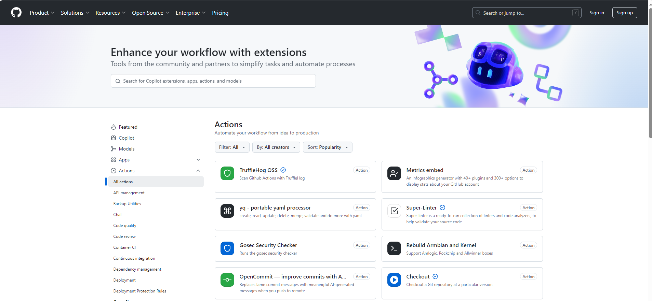Click the Super-Linter checkbox icon
652x301 pixels.
(x=394, y=211)
